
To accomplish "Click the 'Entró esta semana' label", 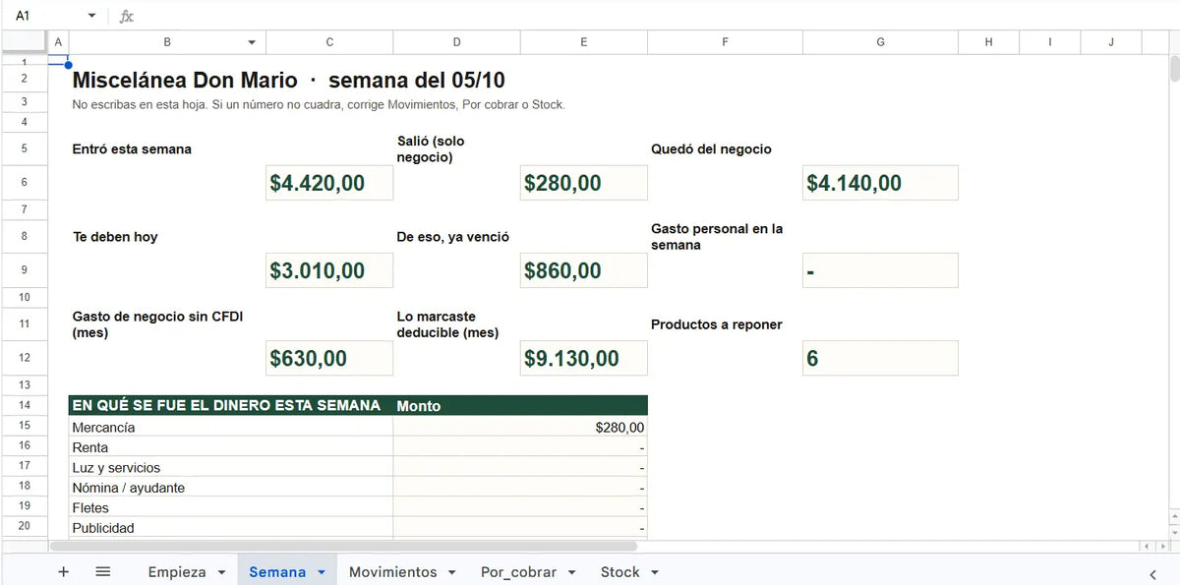I will click(132, 149).
